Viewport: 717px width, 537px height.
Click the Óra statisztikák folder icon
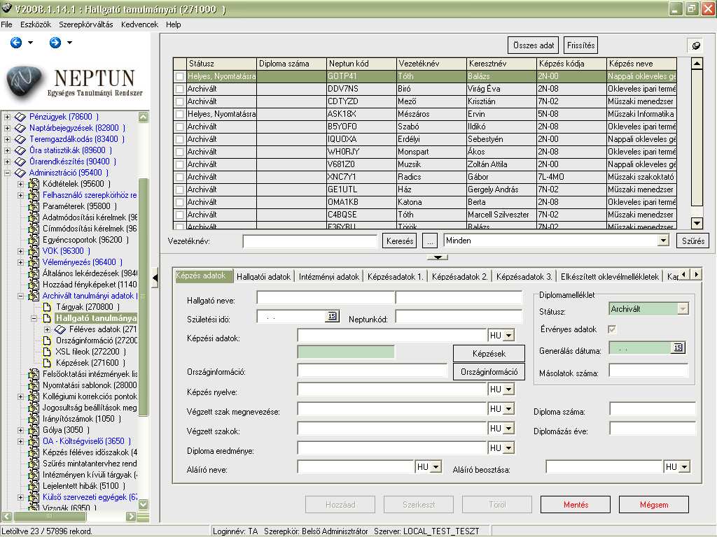point(20,150)
